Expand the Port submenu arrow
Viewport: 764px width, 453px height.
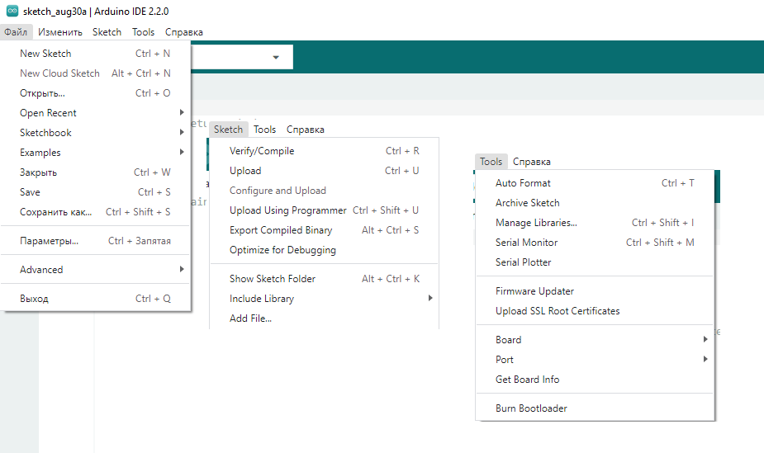click(705, 359)
